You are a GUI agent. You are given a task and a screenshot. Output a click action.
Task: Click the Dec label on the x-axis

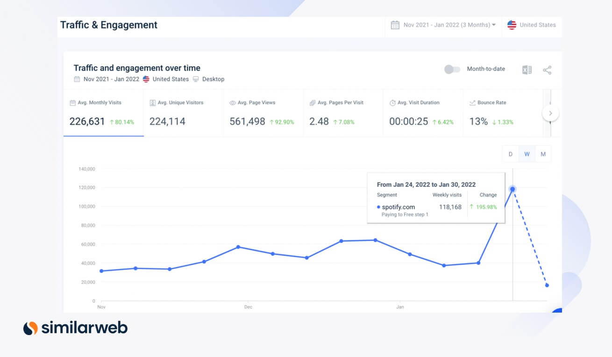248,307
